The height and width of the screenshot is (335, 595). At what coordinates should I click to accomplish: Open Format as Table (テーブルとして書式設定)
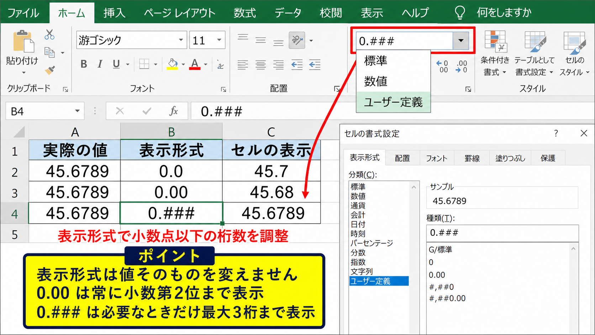(x=535, y=53)
